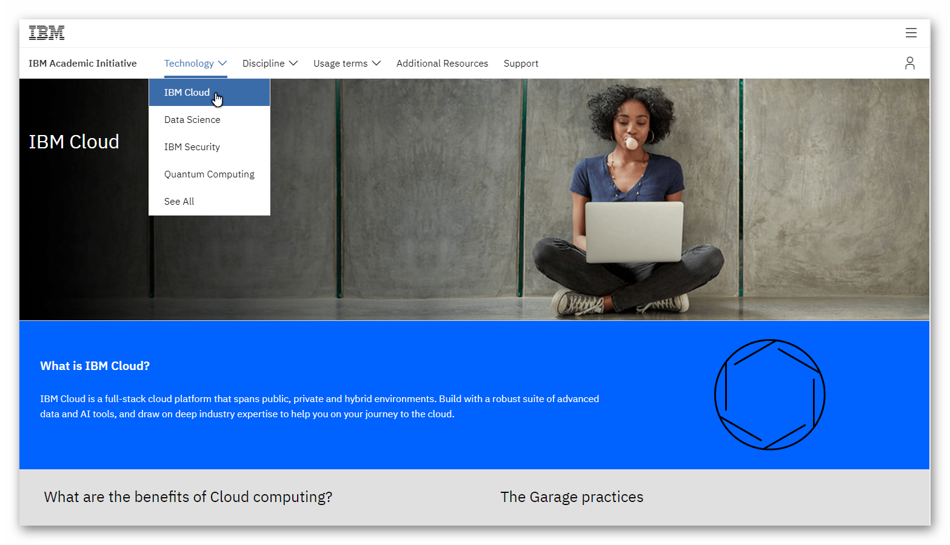Viewport: 950px width, 545px height.
Task: Expand the Discipline dropdown
Action: [270, 63]
